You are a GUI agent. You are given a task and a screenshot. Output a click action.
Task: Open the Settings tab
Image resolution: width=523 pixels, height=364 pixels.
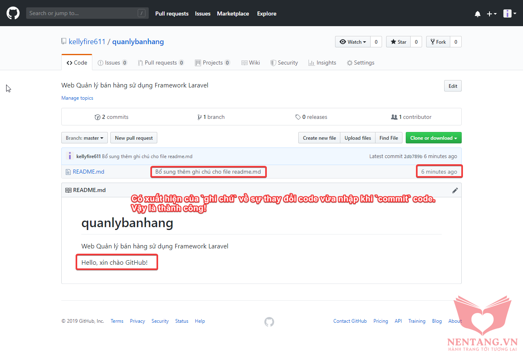click(x=360, y=63)
